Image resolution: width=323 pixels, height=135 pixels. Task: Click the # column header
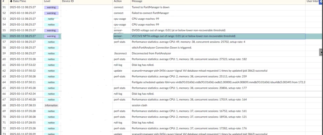(3, 1)
